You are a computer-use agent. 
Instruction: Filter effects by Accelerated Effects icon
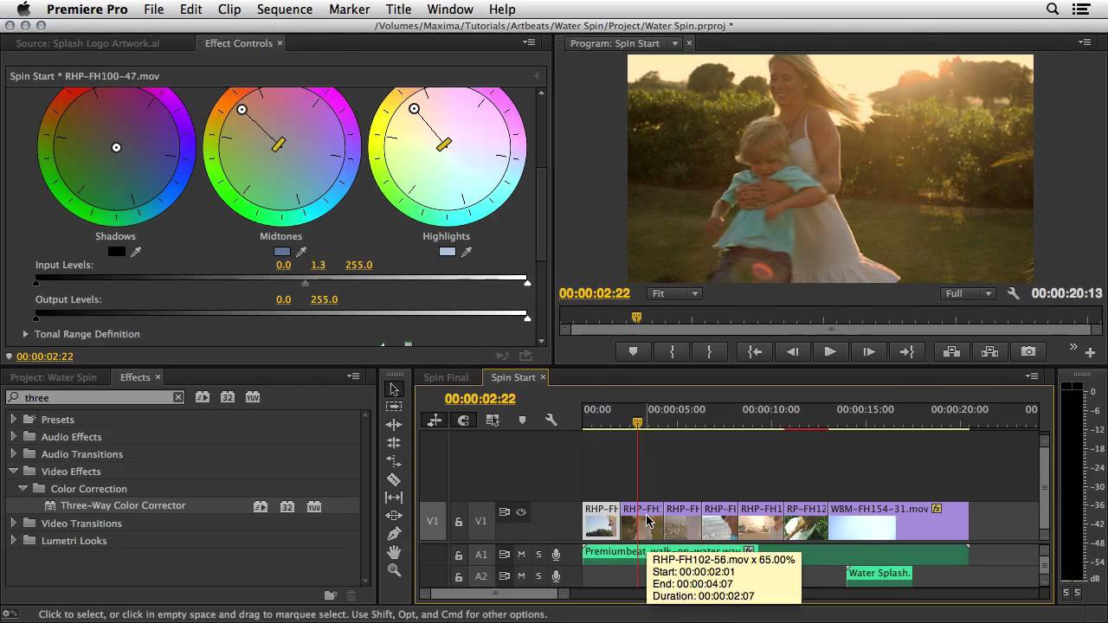pos(202,397)
